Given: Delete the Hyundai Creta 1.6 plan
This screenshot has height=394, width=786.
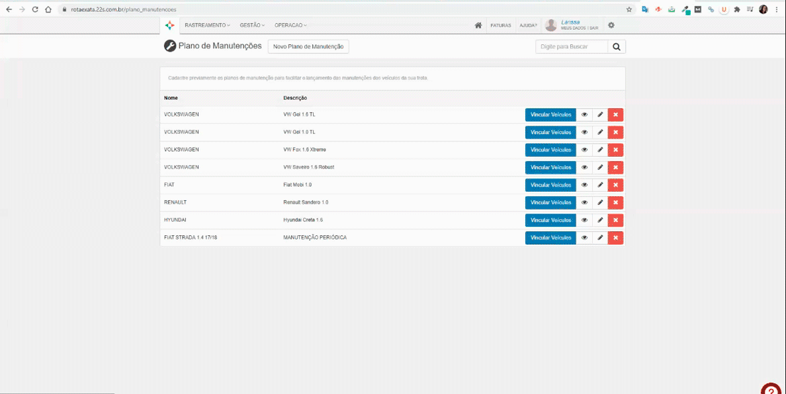Looking at the screenshot, I should 615,219.
